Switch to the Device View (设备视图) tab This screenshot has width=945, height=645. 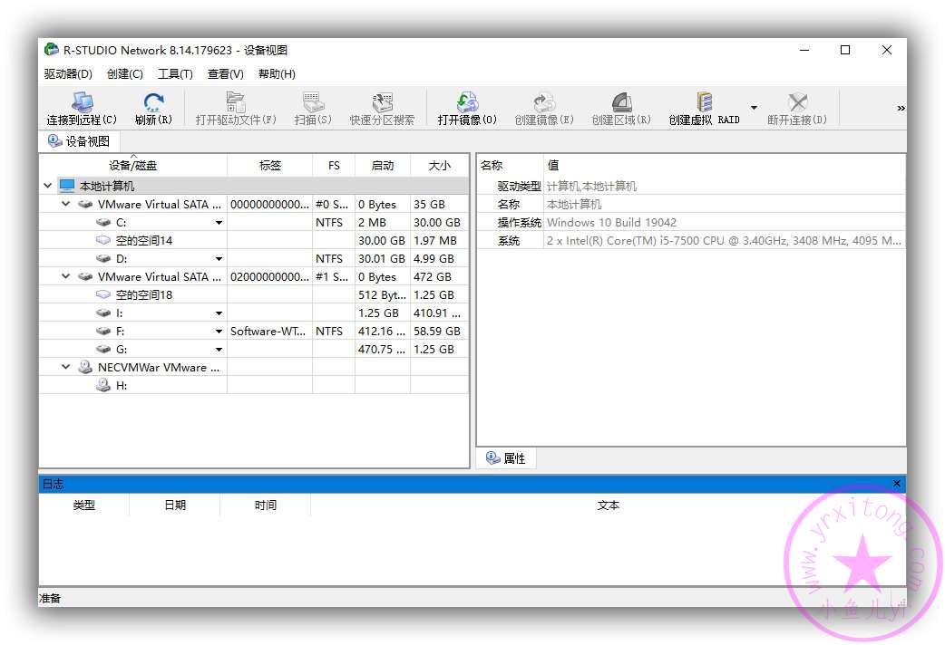click(80, 141)
